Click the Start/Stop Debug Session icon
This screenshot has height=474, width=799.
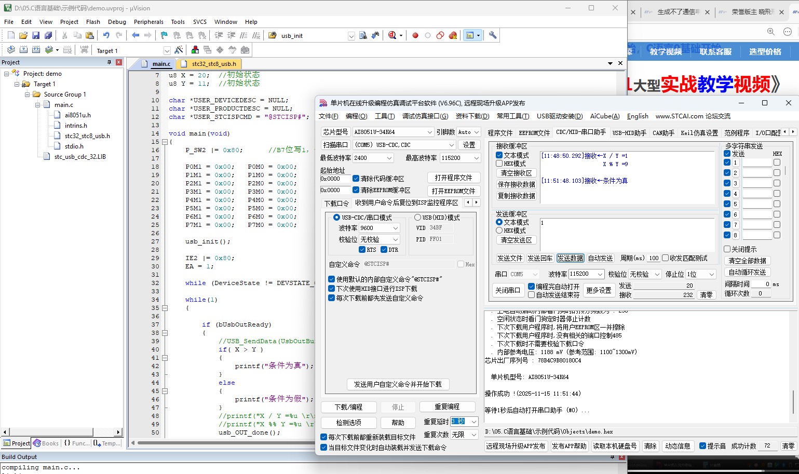click(x=391, y=35)
